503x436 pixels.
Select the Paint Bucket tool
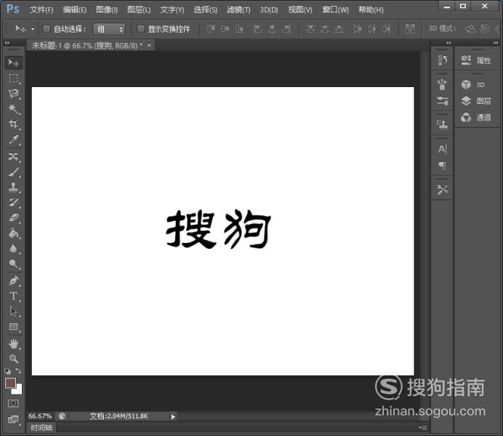click(14, 233)
